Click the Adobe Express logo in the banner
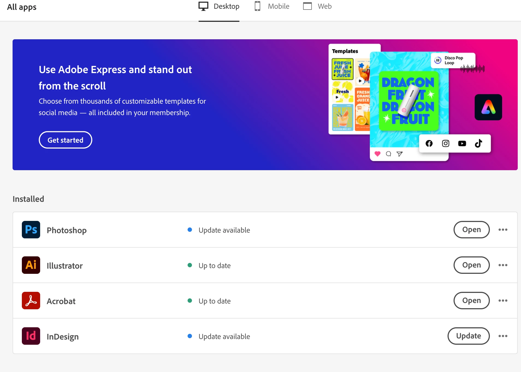 [488, 107]
